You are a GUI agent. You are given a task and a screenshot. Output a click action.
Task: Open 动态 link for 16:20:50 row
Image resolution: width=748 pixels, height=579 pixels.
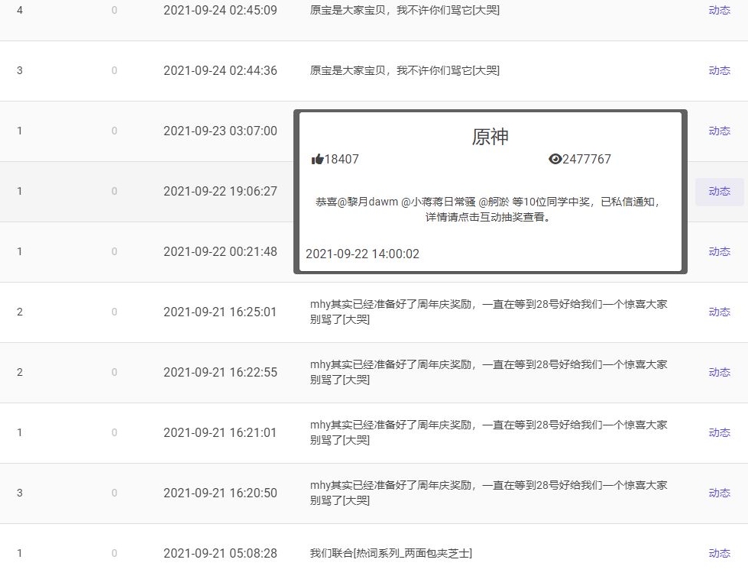719,493
